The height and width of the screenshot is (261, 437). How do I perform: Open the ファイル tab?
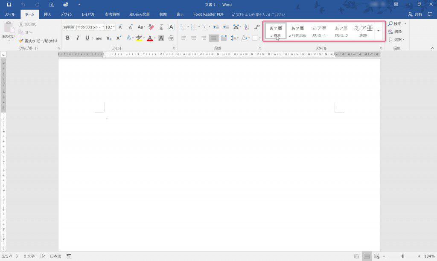tap(10, 14)
